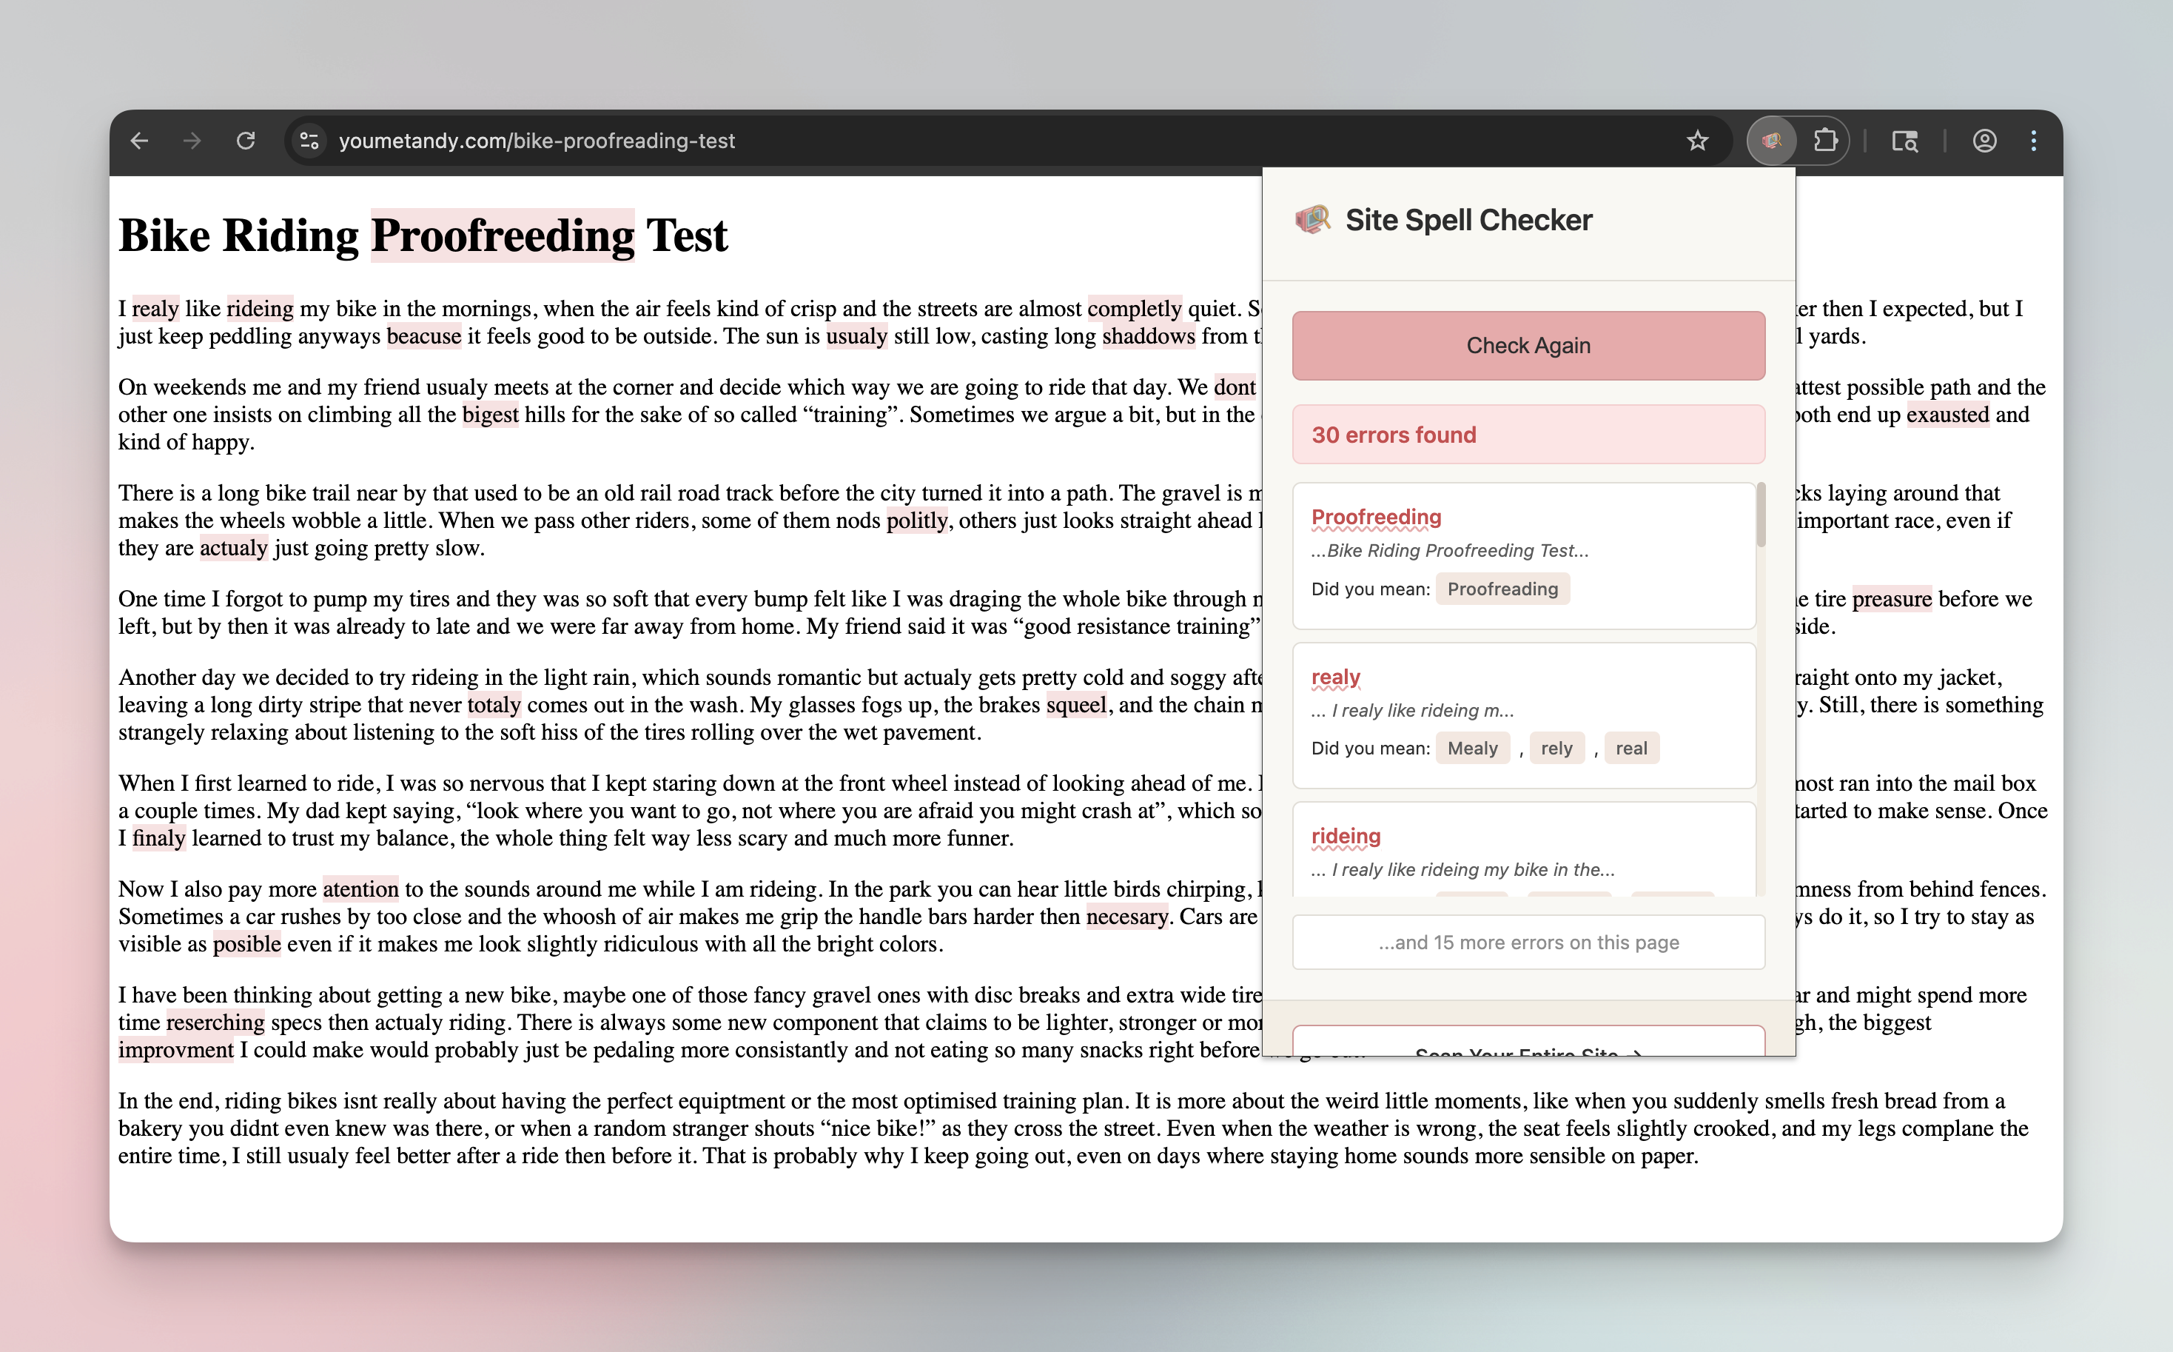The width and height of the screenshot is (2173, 1352).
Task: Open the Site Spell Checker extension icon
Action: click(1771, 141)
